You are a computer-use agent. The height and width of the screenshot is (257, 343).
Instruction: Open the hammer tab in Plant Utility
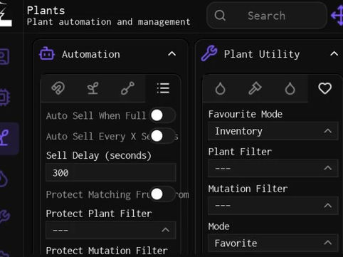[255, 88]
